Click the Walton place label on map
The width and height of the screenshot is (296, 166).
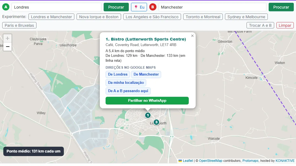(280, 63)
